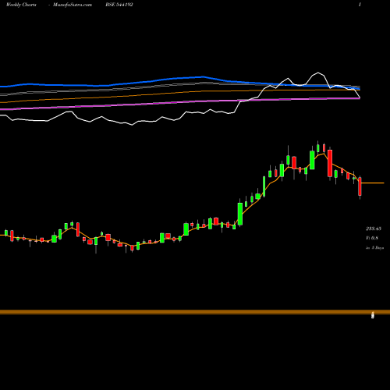Click the 'Weekly Charts' title text
This screenshot has width=390, height=390.
coord(21,5)
